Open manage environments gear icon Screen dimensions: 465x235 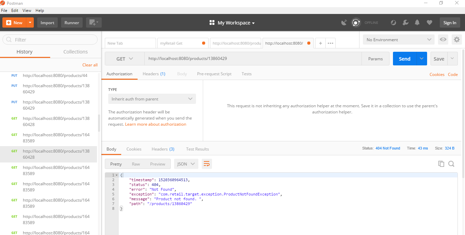pos(456,40)
